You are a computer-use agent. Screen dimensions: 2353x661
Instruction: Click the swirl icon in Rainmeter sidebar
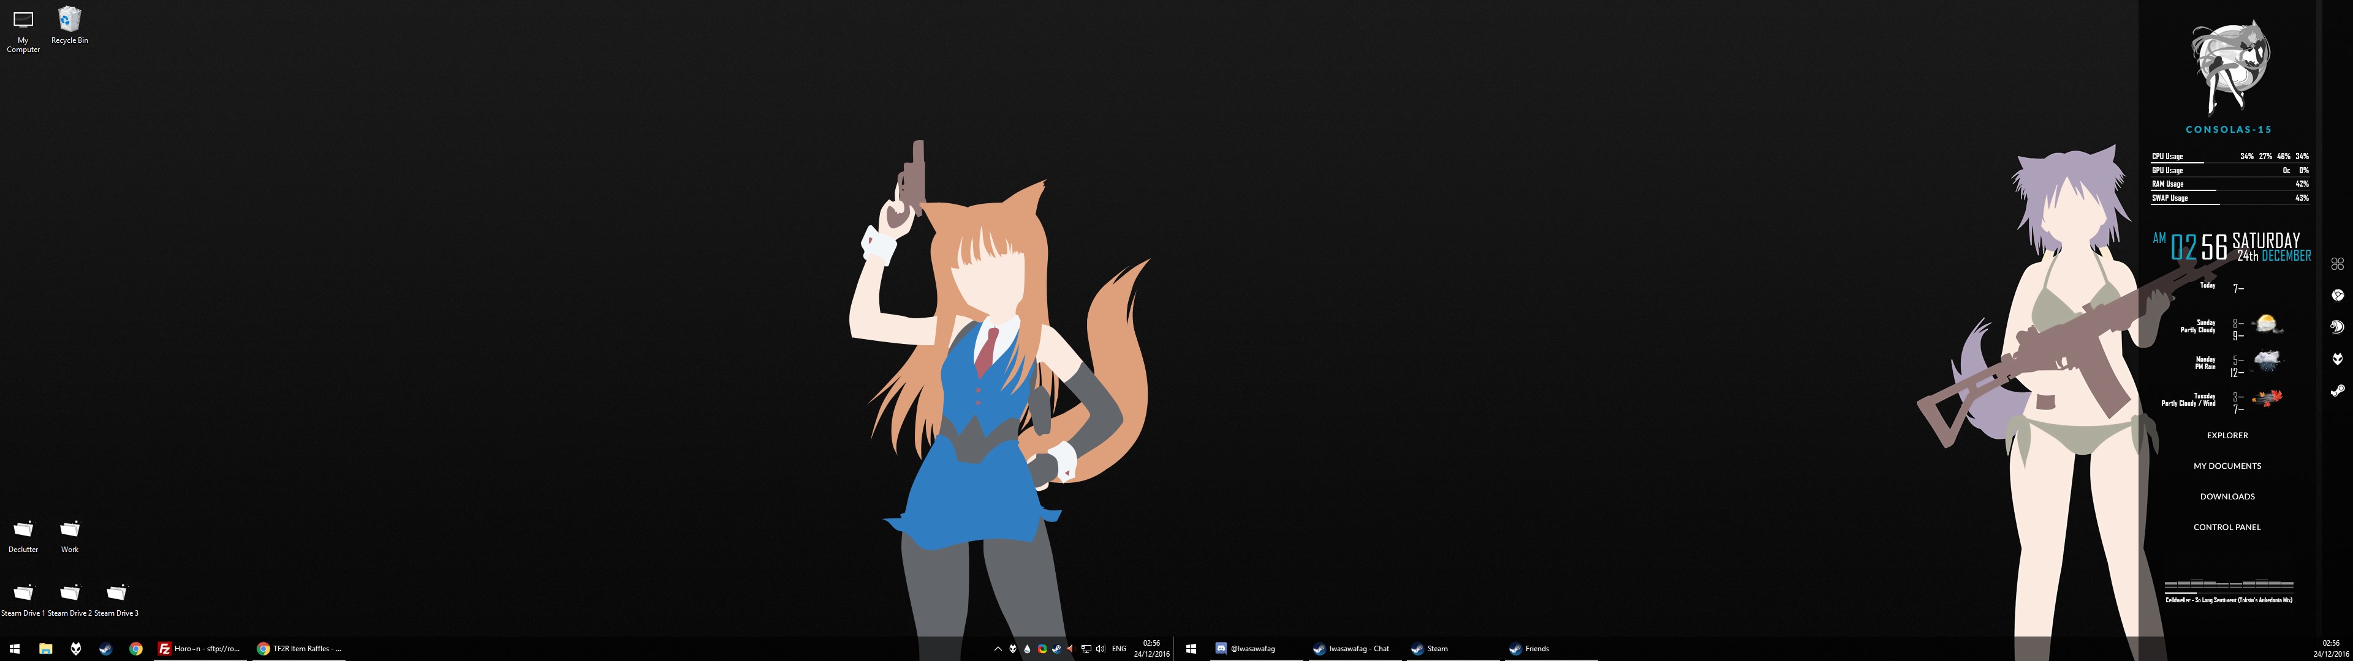coord(2338,327)
